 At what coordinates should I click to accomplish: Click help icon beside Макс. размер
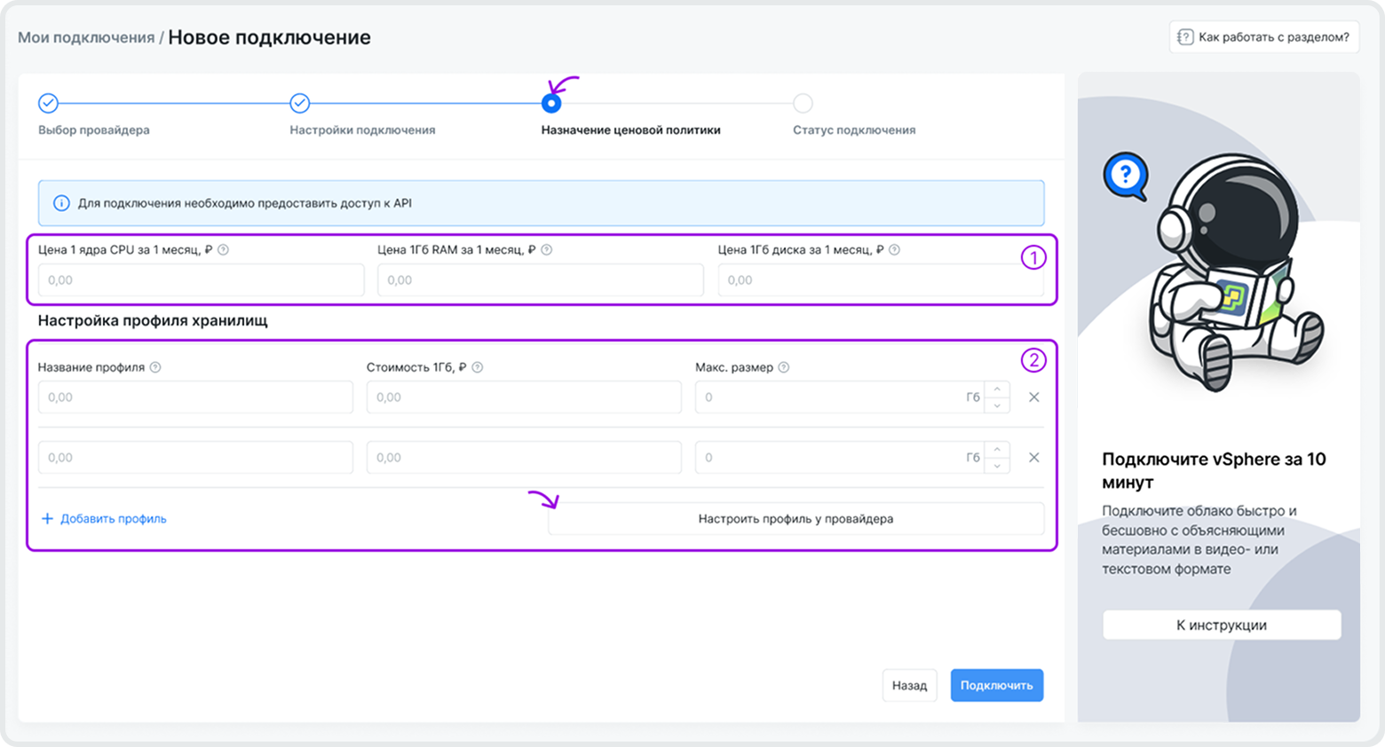[x=784, y=367]
